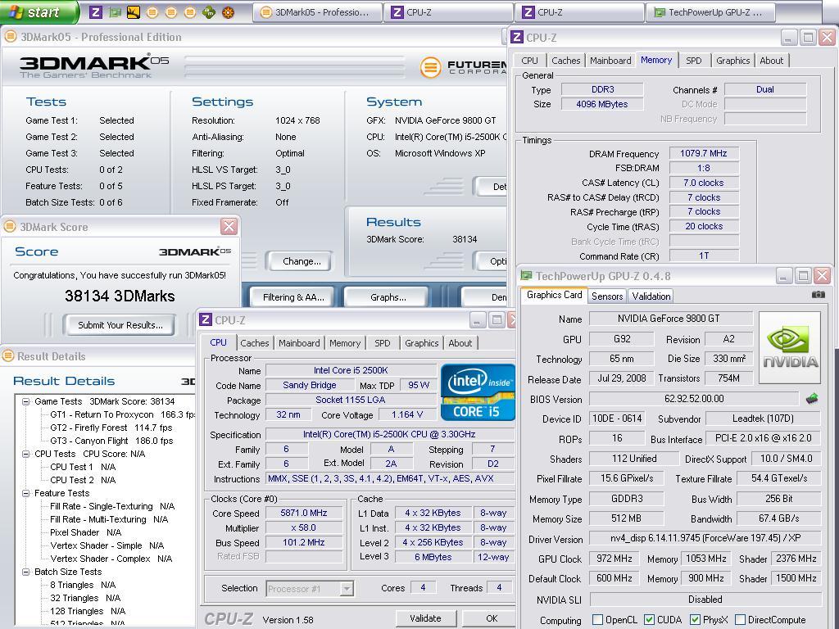Click the Futuremark orange logo in 3DMark05
This screenshot has height=629, width=839.
tap(430, 68)
